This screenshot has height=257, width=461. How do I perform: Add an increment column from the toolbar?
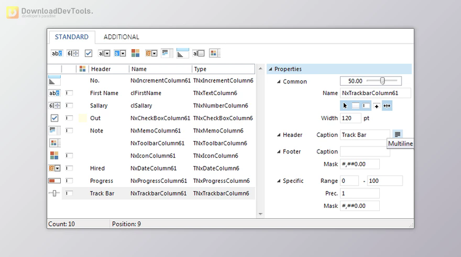click(x=183, y=53)
